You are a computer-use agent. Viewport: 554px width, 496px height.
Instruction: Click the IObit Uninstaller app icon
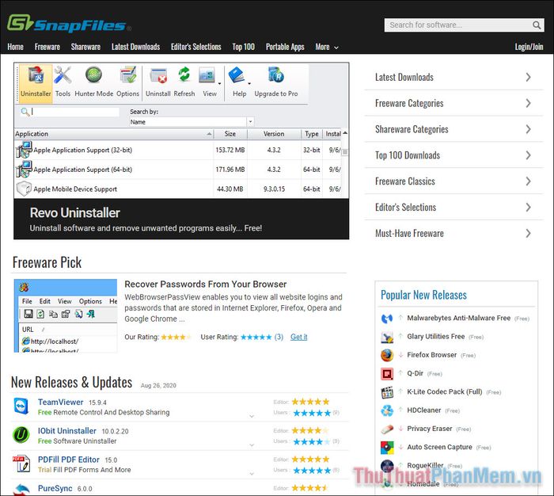[x=21, y=435]
